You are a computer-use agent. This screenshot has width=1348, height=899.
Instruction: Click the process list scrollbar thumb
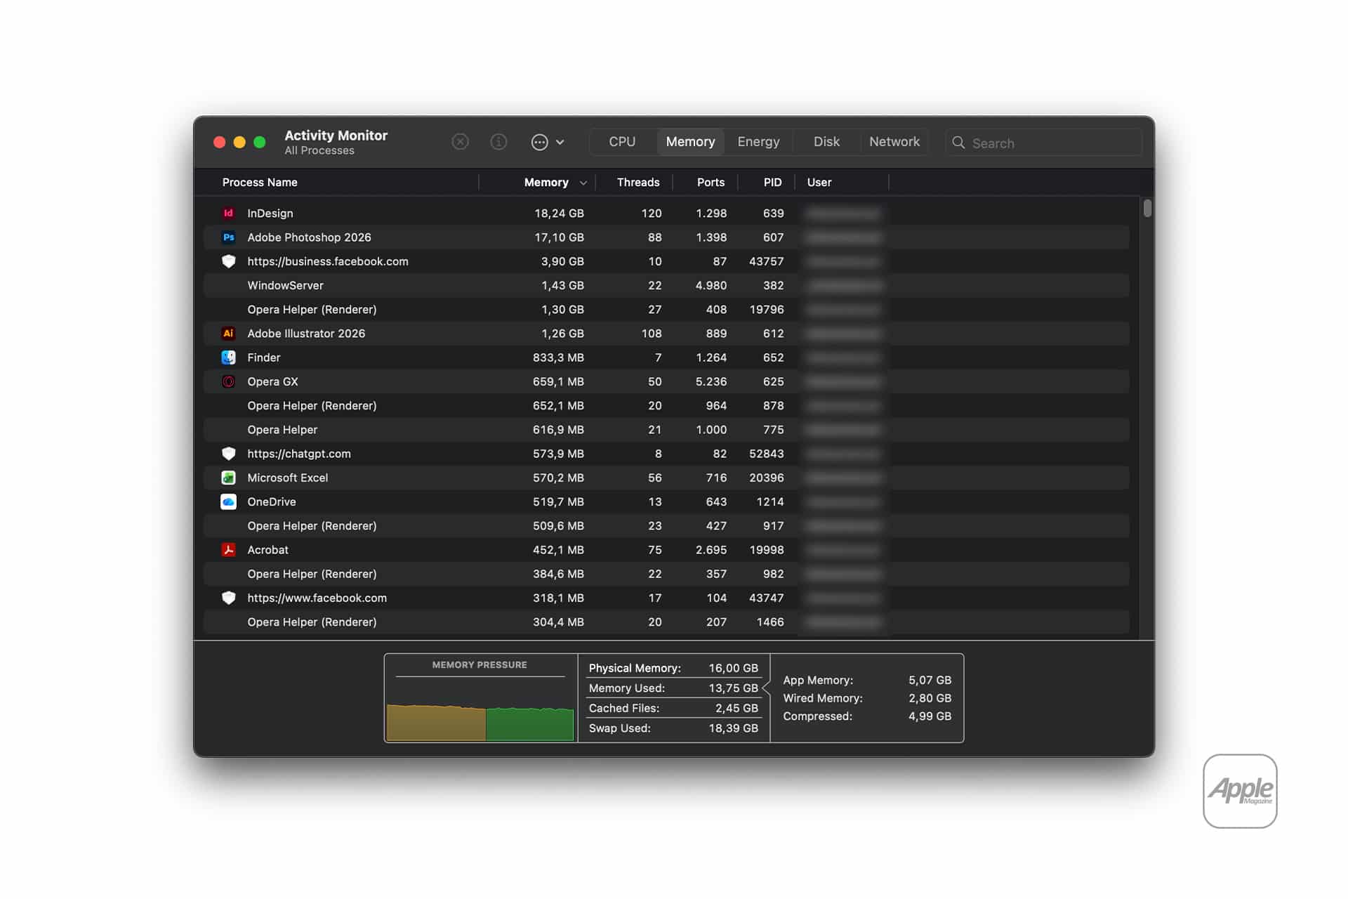(1147, 209)
